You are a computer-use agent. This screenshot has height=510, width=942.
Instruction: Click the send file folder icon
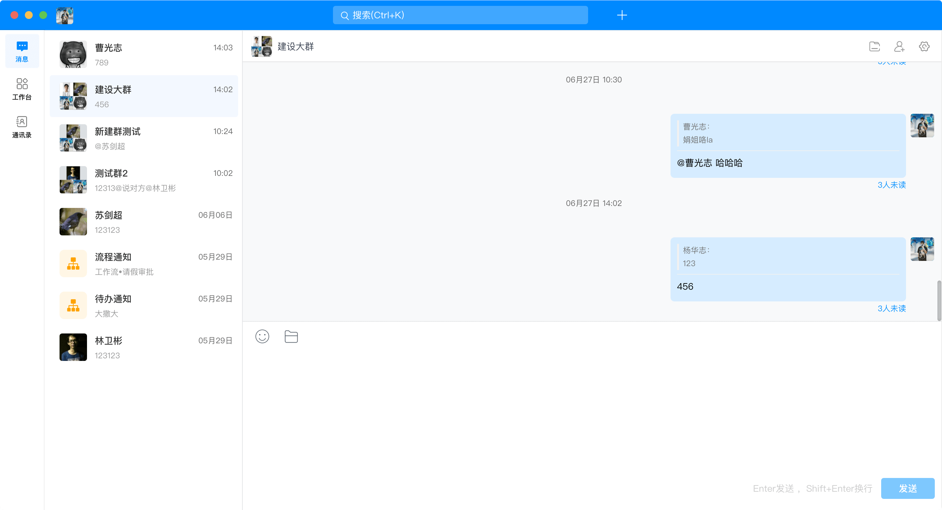[291, 336]
